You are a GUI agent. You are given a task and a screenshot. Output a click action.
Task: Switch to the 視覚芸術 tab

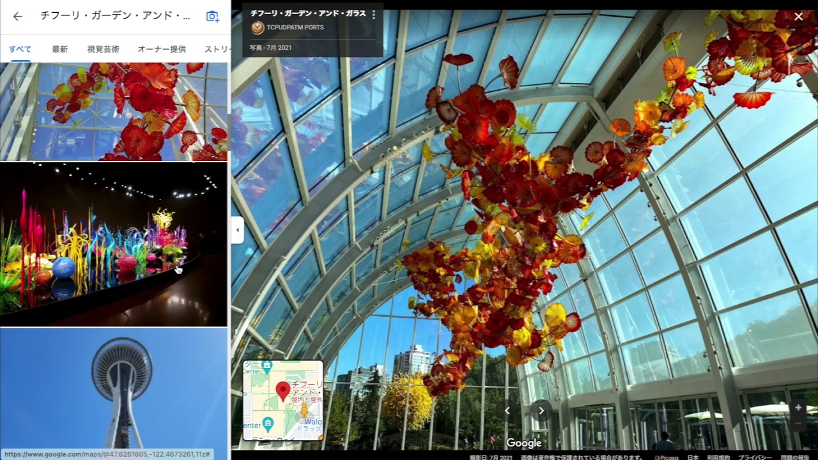click(x=103, y=49)
